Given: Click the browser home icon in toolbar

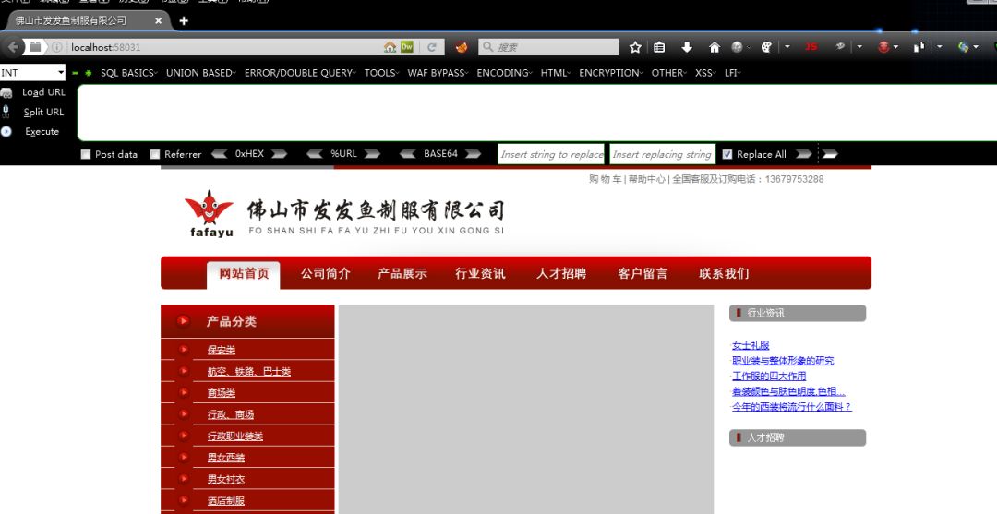Looking at the screenshot, I should point(714,47).
